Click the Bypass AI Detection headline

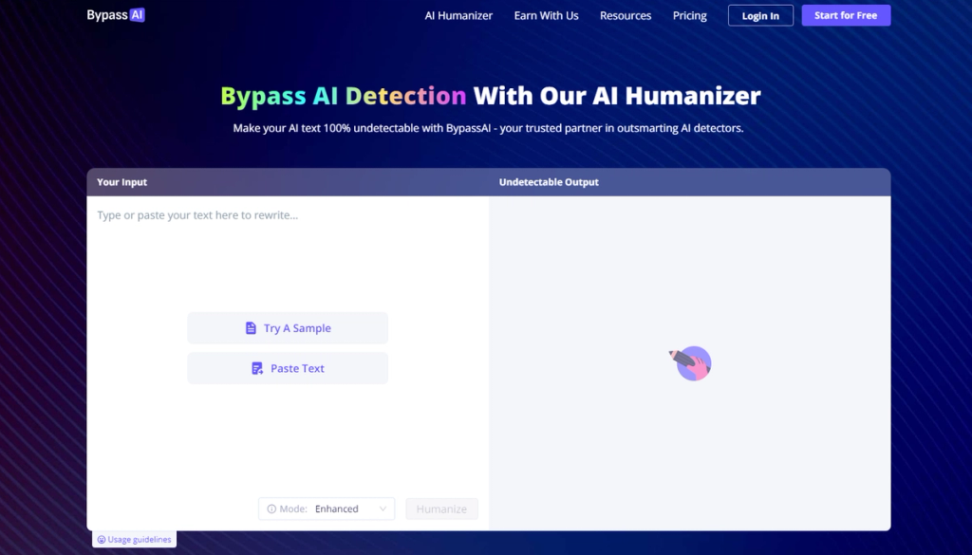(x=344, y=96)
